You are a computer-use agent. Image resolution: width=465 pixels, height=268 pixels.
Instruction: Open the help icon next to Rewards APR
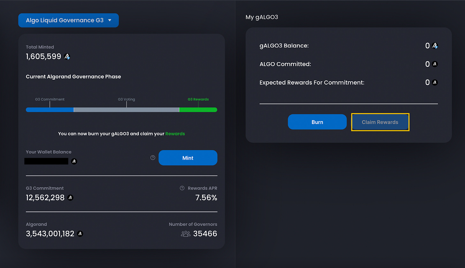182,188
